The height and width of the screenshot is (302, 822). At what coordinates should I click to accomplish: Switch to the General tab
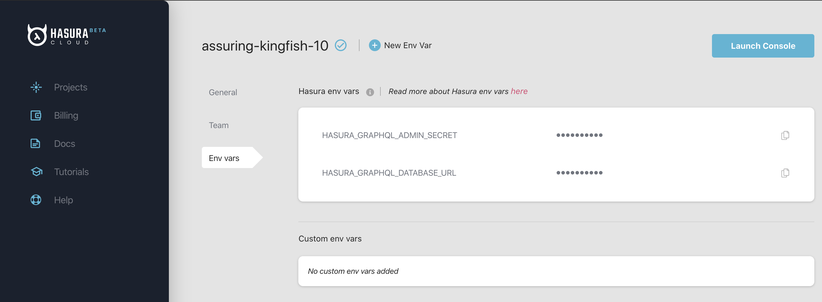[223, 92]
